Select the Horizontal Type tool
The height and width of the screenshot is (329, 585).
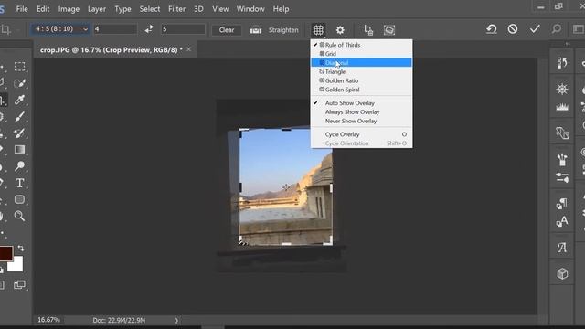pyautogui.click(x=20, y=183)
